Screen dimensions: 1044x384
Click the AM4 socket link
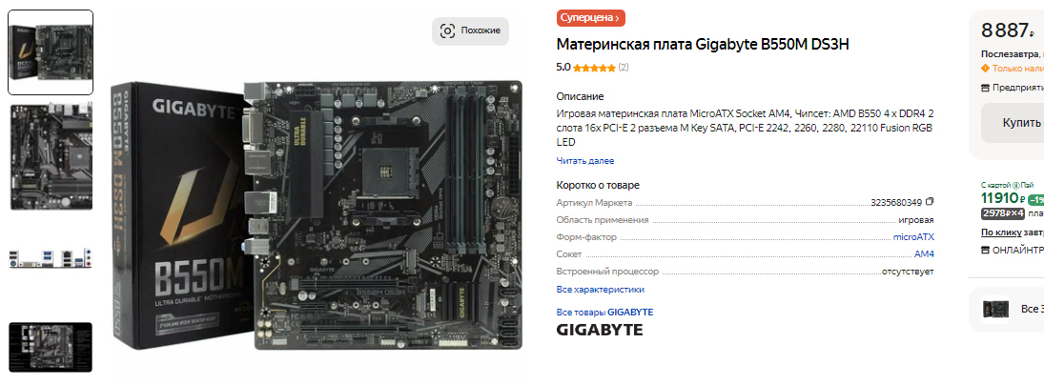pos(924,254)
